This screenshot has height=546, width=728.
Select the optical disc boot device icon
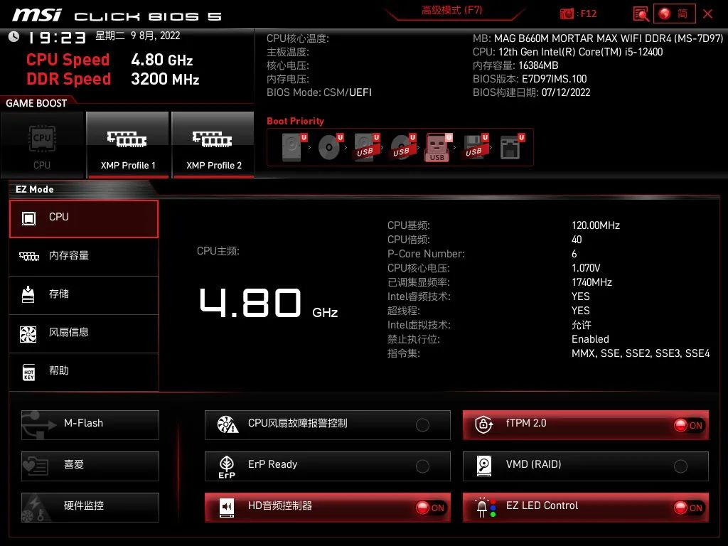tap(330, 147)
